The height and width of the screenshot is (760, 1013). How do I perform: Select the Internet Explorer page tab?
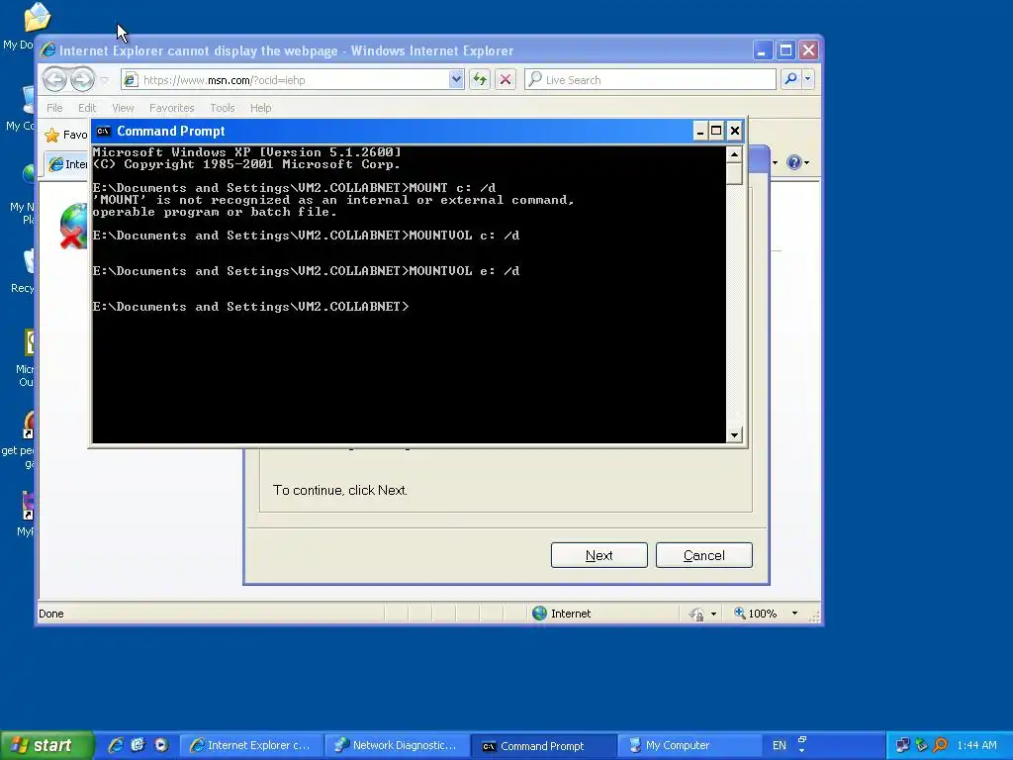coord(68,164)
